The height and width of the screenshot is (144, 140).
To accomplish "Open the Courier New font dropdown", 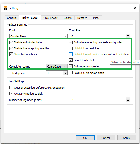I will [39, 36].
